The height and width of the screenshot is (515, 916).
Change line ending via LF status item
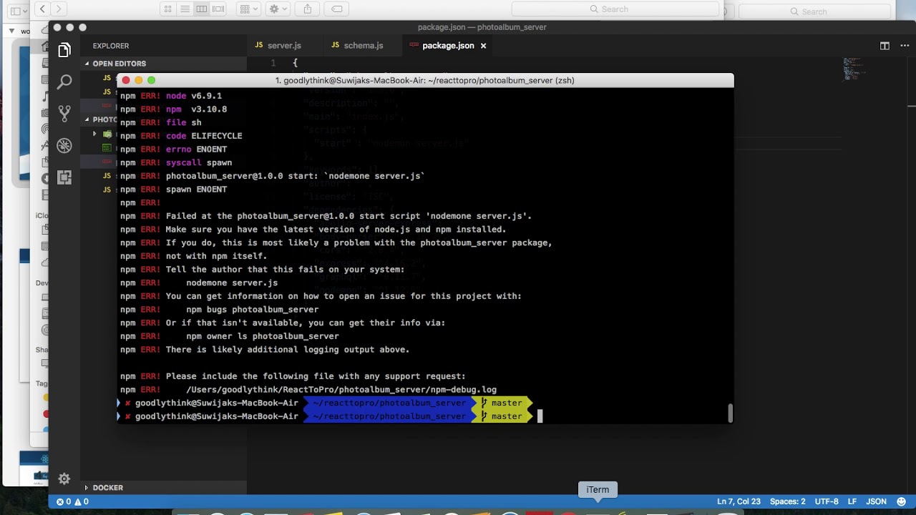click(x=852, y=501)
